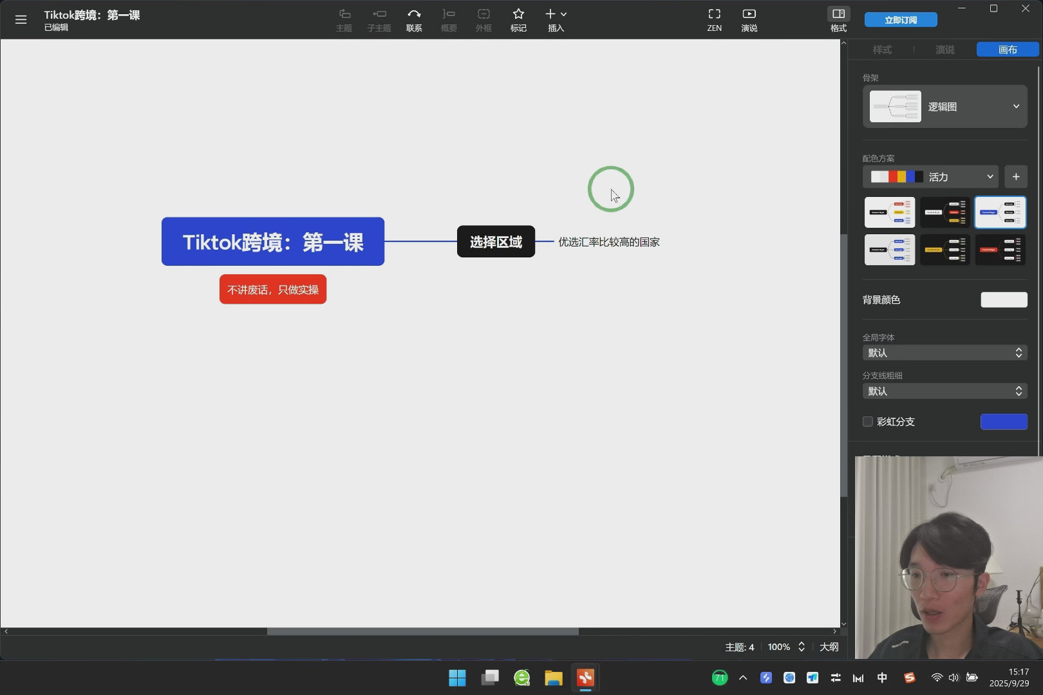Switch to the 演说 tab in panel
1043x695 pixels.
(944, 50)
